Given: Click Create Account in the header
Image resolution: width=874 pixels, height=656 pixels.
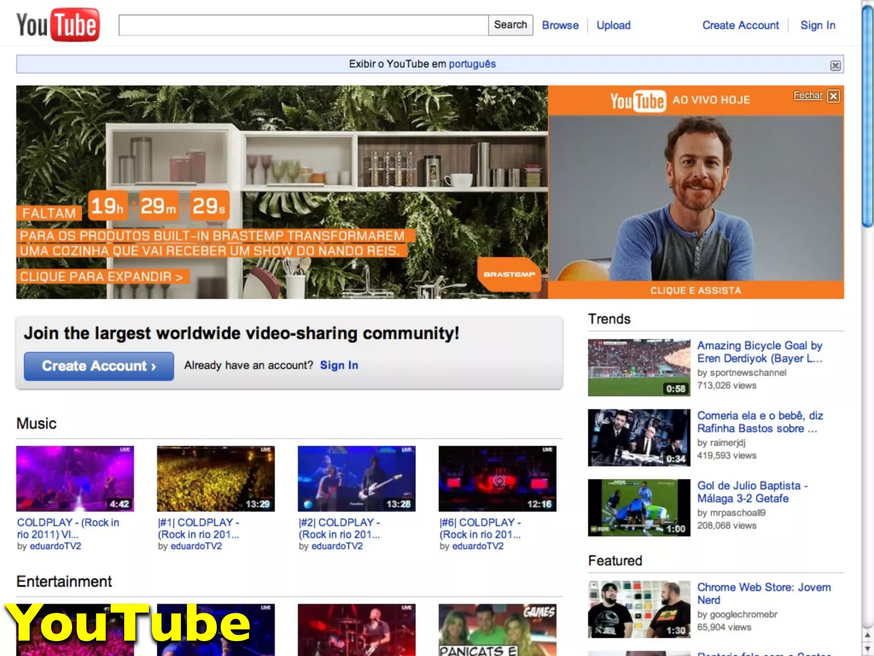Looking at the screenshot, I should point(740,25).
